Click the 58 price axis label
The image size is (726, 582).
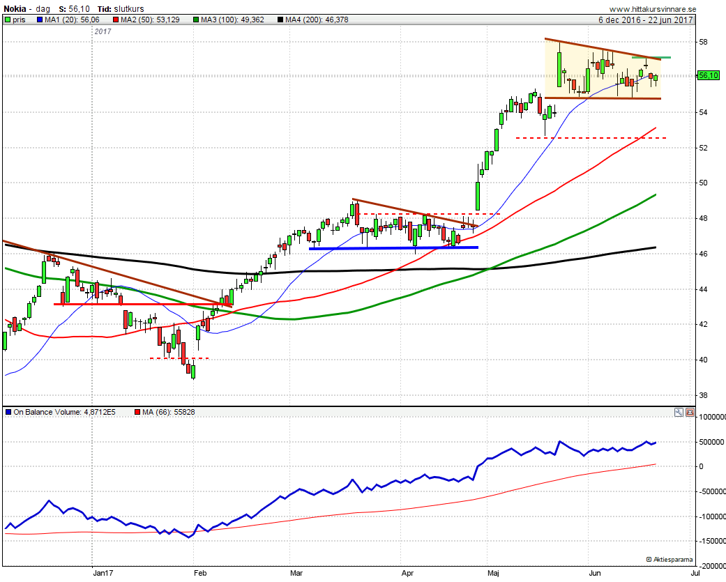[703, 42]
